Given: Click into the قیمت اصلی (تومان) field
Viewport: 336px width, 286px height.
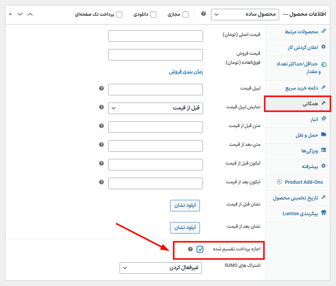Looking at the screenshot, I should (156, 36).
